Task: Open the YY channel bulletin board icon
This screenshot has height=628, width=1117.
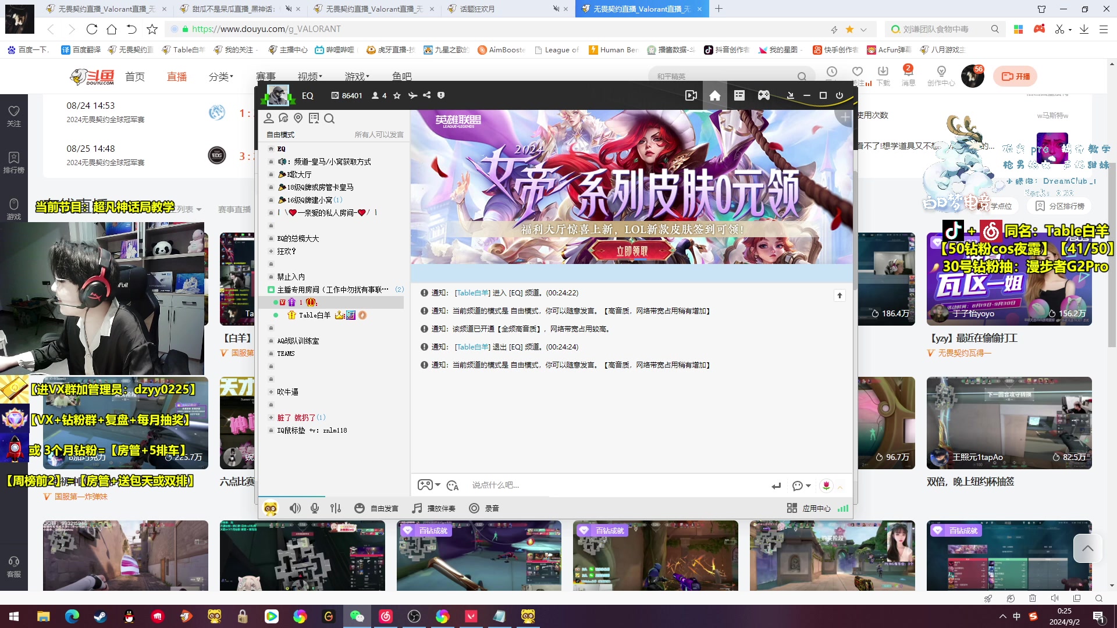Action: (x=314, y=118)
